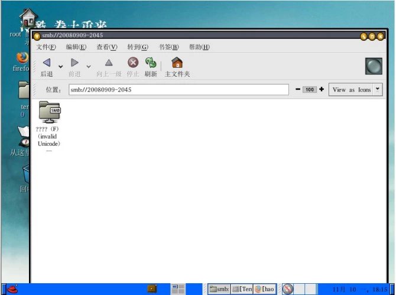The image size is (396, 295).
Task: Go to the Home folder (主文件夹)
Action: 177,63
